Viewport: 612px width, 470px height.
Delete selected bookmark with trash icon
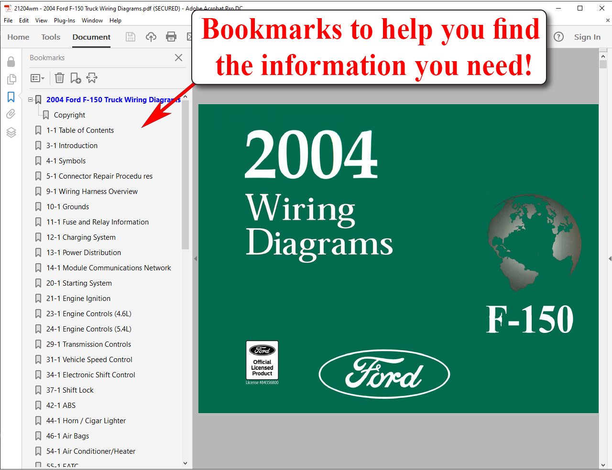[x=59, y=78]
